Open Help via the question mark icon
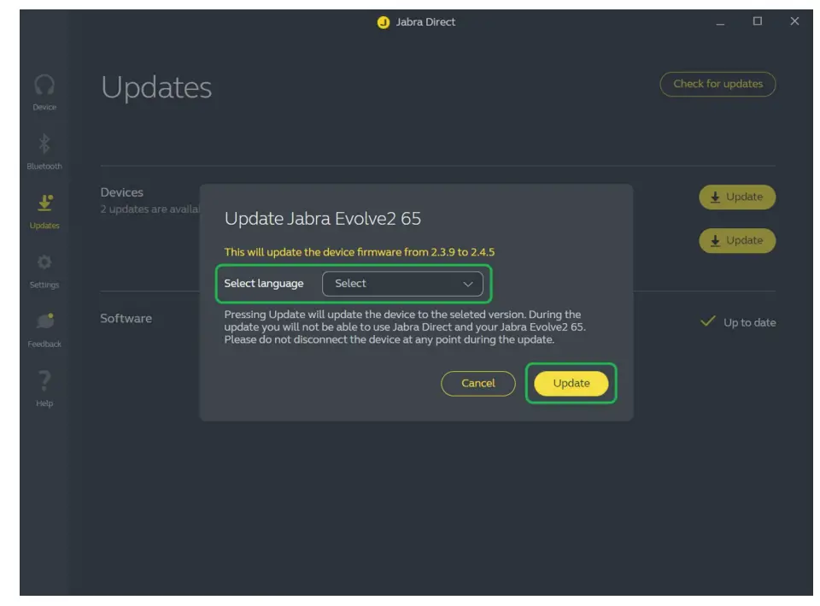This screenshot has width=820, height=606. [x=44, y=381]
